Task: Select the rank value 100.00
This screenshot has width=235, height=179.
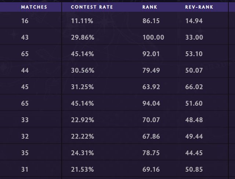Action: (x=153, y=37)
